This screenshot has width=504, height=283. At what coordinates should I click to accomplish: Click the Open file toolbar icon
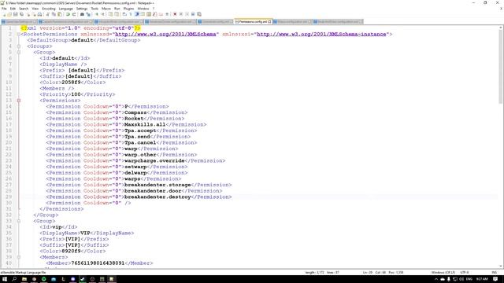[x=9, y=14]
